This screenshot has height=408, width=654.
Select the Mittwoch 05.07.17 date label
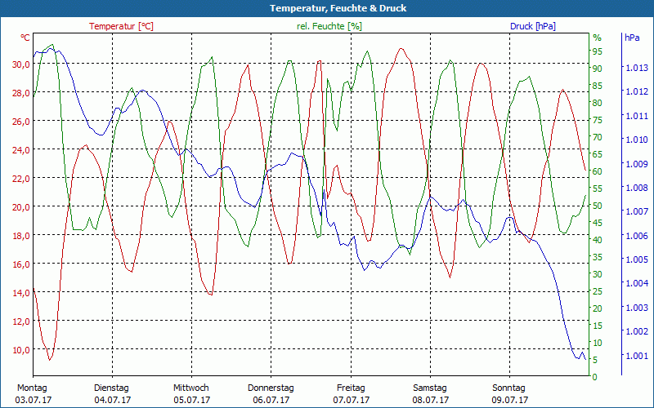point(191,394)
